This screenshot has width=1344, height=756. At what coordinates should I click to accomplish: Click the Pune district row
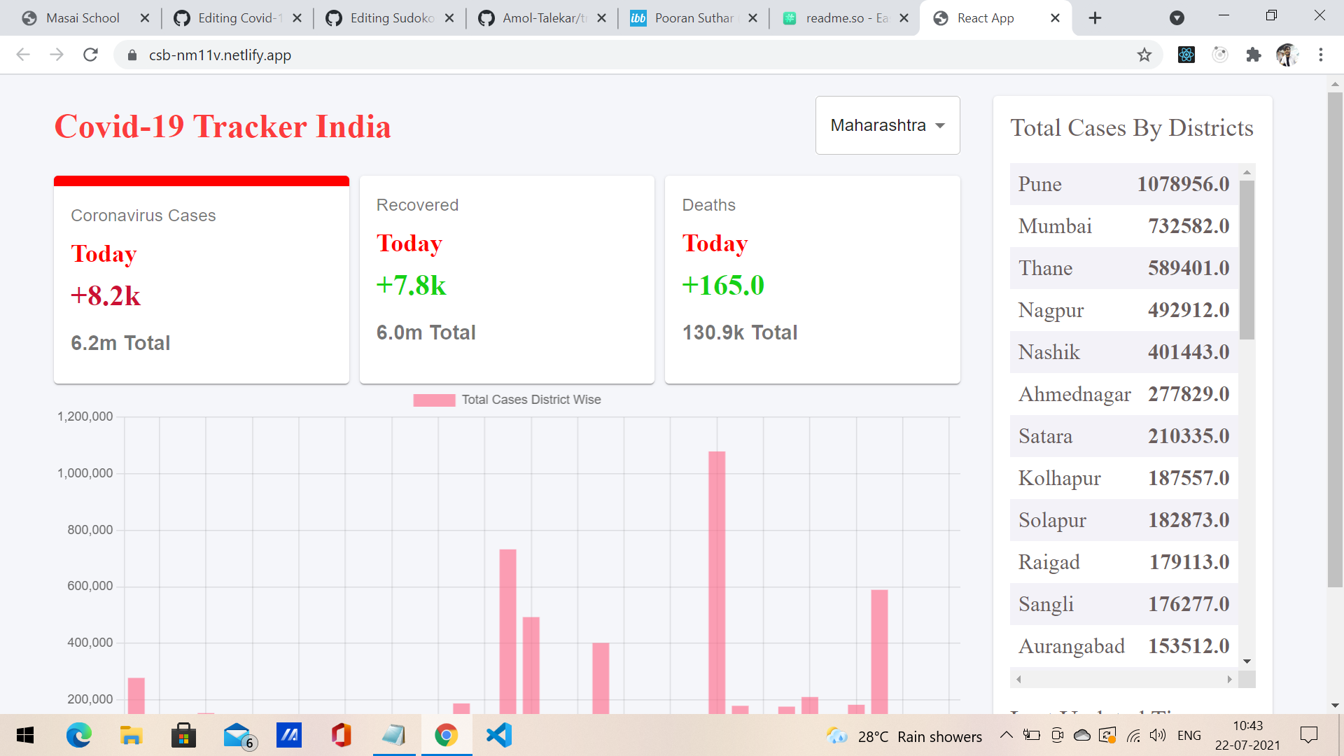coord(1123,184)
